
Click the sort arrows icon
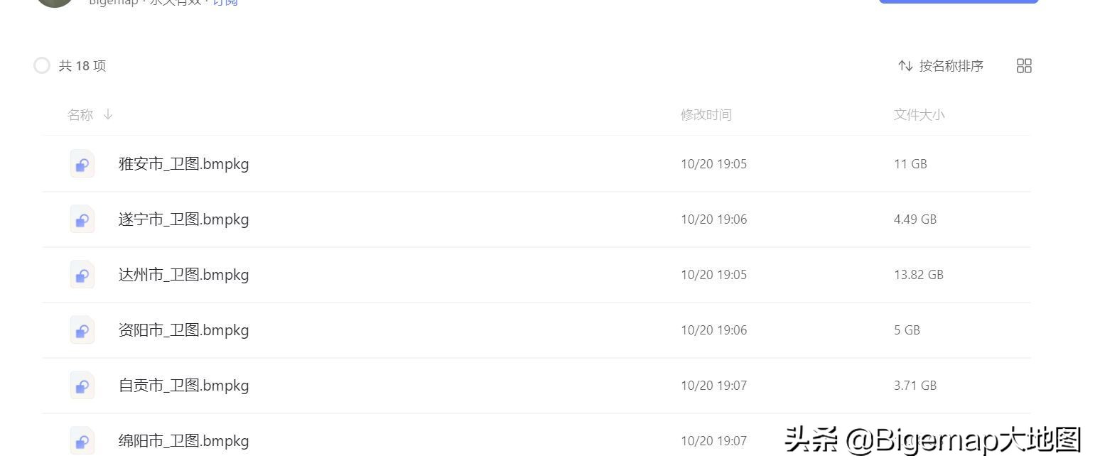905,66
